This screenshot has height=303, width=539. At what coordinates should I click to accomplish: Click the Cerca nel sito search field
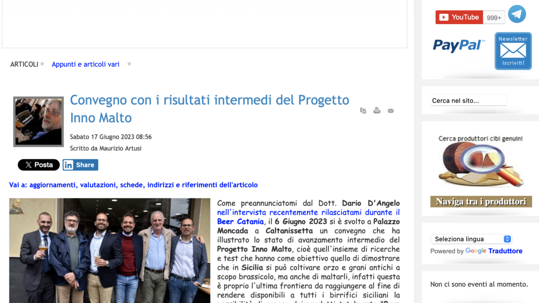(468, 101)
